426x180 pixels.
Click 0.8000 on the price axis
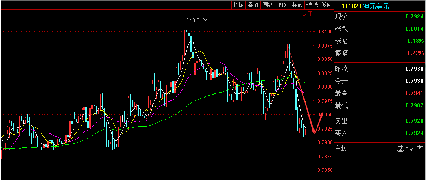[x=325, y=87]
